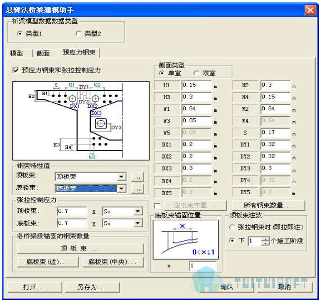Click the box girder section tendon diagram

pos(81,121)
